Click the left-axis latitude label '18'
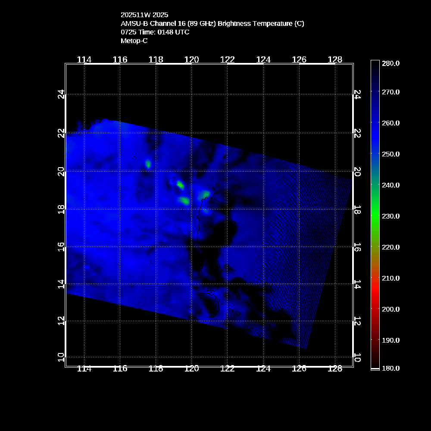This screenshot has width=431, height=431. click(61, 209)
